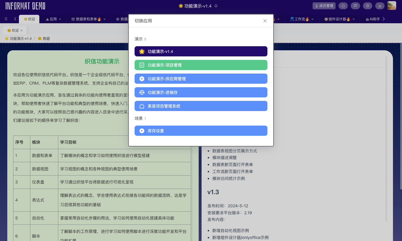
Task: Expand the 工作流 dropdown
Action: coord(301,19)
